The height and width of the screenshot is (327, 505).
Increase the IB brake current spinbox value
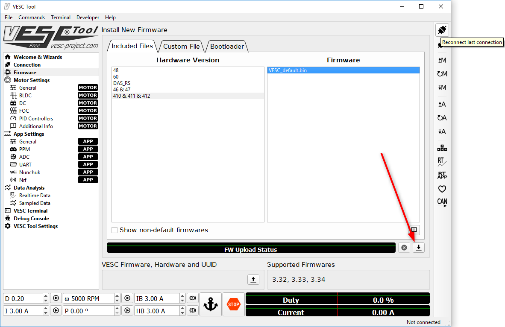(x=183, y=296)
